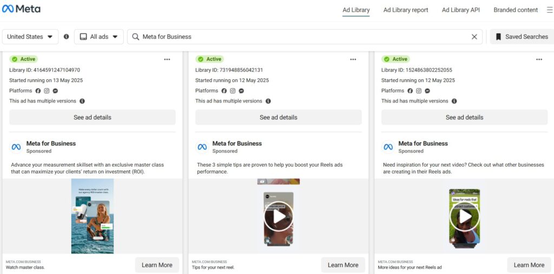Play the Ideas for reels video
This screenshot has width=554, height=274.
pos(464,216)
